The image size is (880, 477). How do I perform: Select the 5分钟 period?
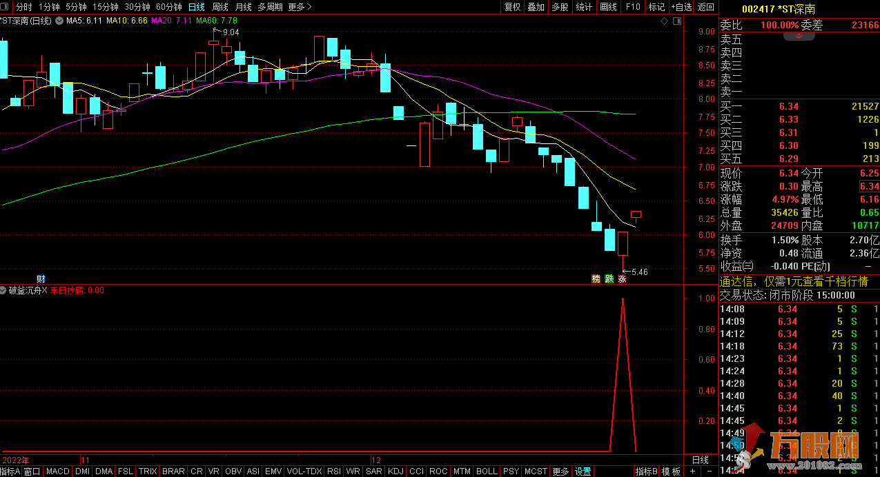76,7
